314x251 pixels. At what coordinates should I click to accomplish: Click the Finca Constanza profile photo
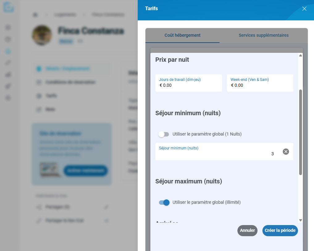coord(42,35)
